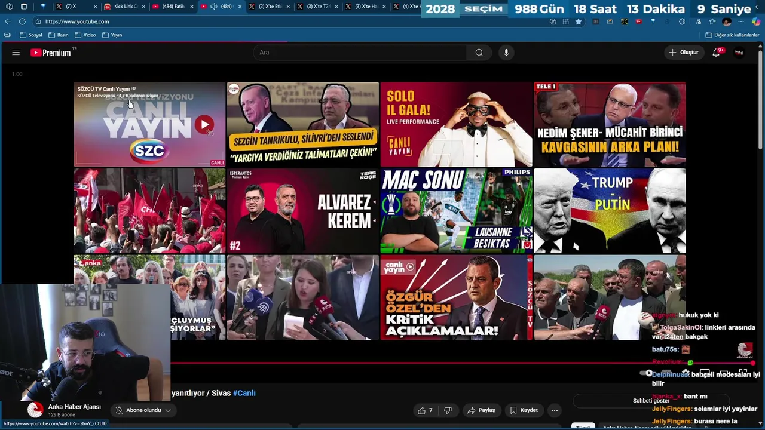Open the split screen icon in address bar

click(565, 21)
